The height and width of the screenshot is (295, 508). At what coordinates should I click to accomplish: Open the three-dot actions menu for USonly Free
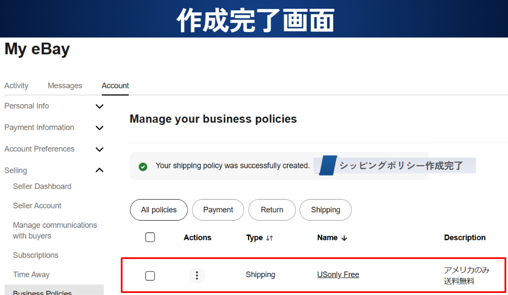pos(197,275)
